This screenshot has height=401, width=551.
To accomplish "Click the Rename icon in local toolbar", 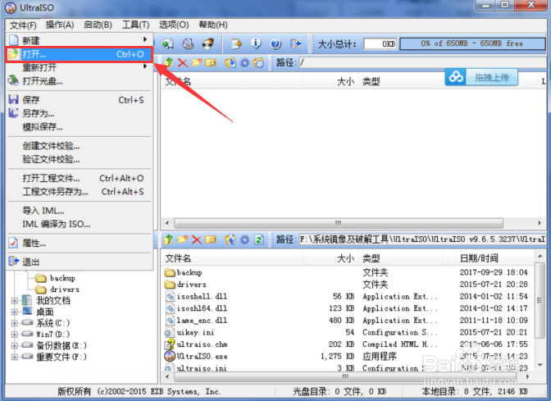I will pyautogui.click(x=211, y=239).
